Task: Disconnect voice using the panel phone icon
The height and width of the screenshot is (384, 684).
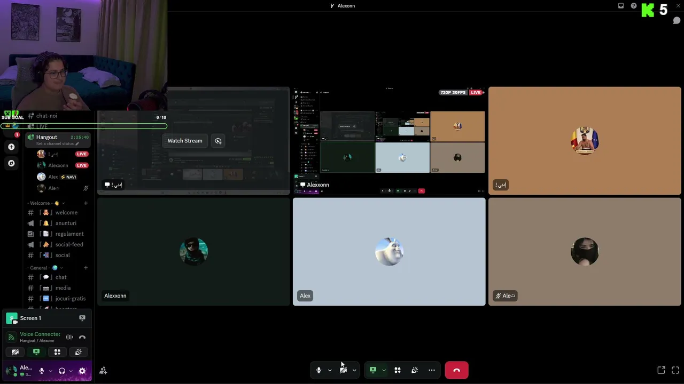Action: coord(82,337)
